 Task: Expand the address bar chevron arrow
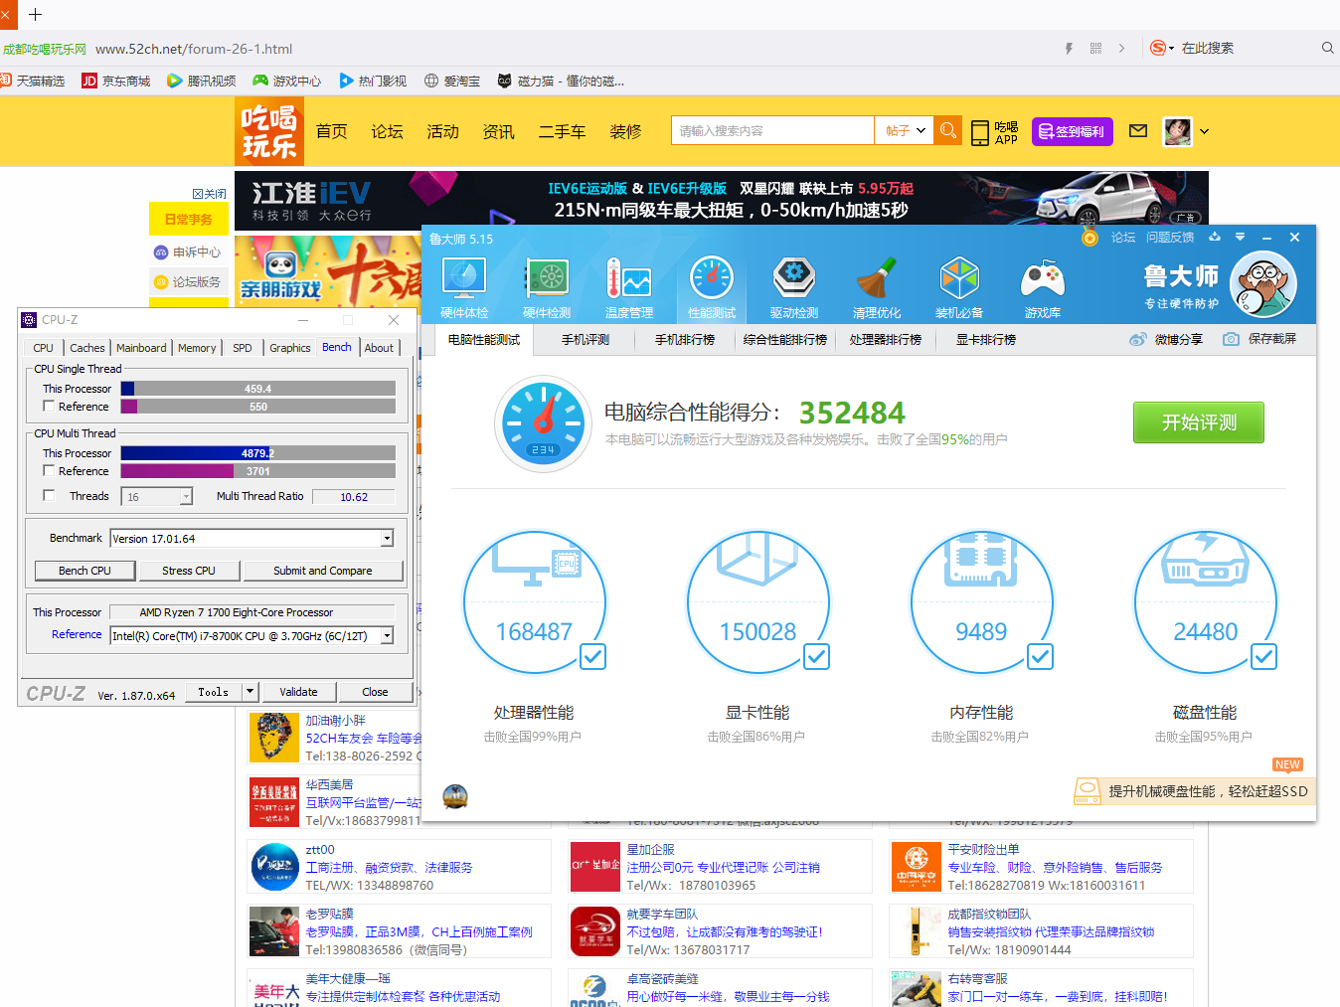(1121, 48)
